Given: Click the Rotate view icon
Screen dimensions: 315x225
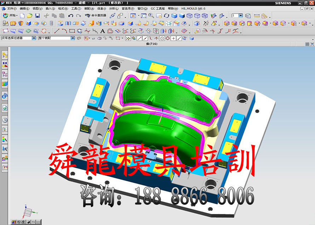Looking at the screenshot, I should pyautogui.click(x=166, y=16).
